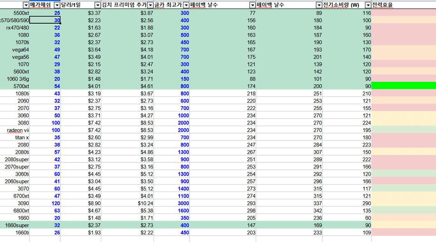Click the 210 power cell in 1080ti row
This screenshot has width=436, height=242.
coord(347,94)
